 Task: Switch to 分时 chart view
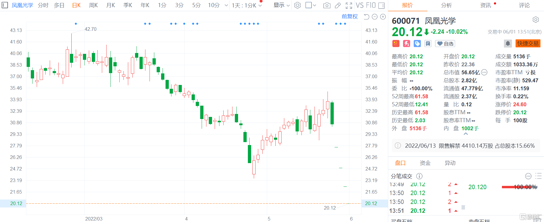[43, 5]
